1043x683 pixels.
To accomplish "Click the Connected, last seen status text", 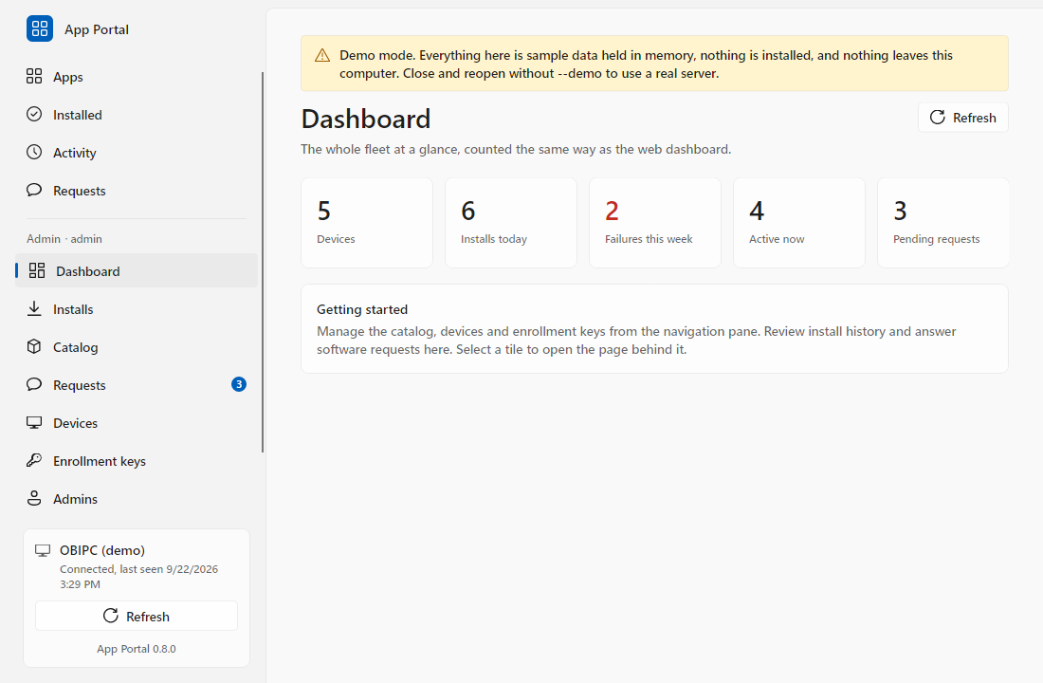I will click(x=139, y=577).
